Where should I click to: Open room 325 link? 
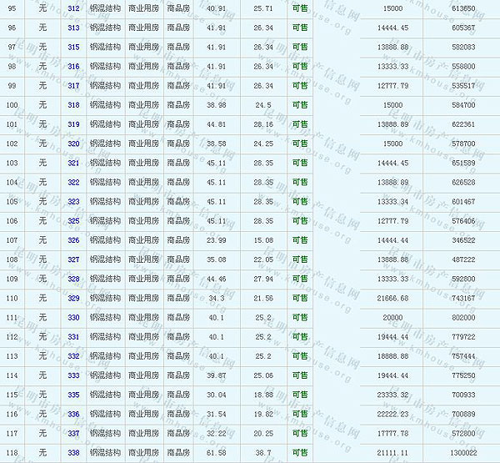pos(73,221)
